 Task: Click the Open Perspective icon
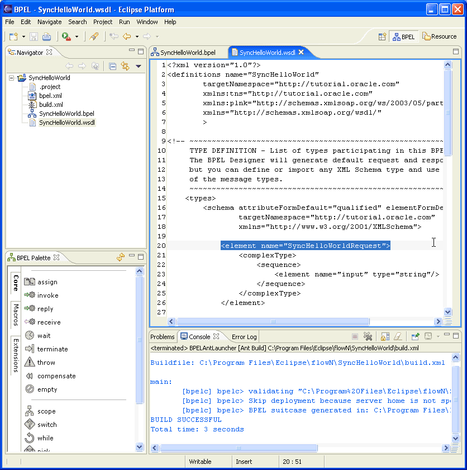[x=382, y=36]
